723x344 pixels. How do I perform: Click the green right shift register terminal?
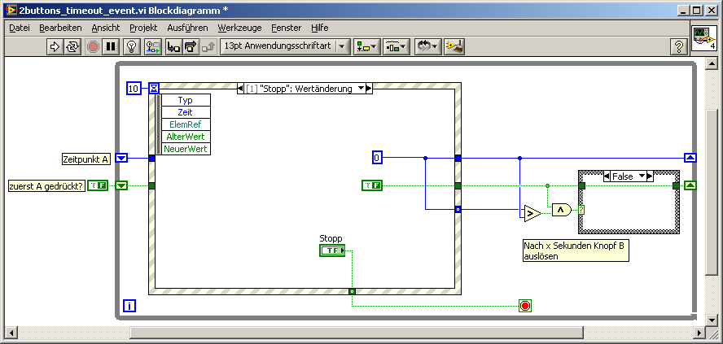point(690,185)
